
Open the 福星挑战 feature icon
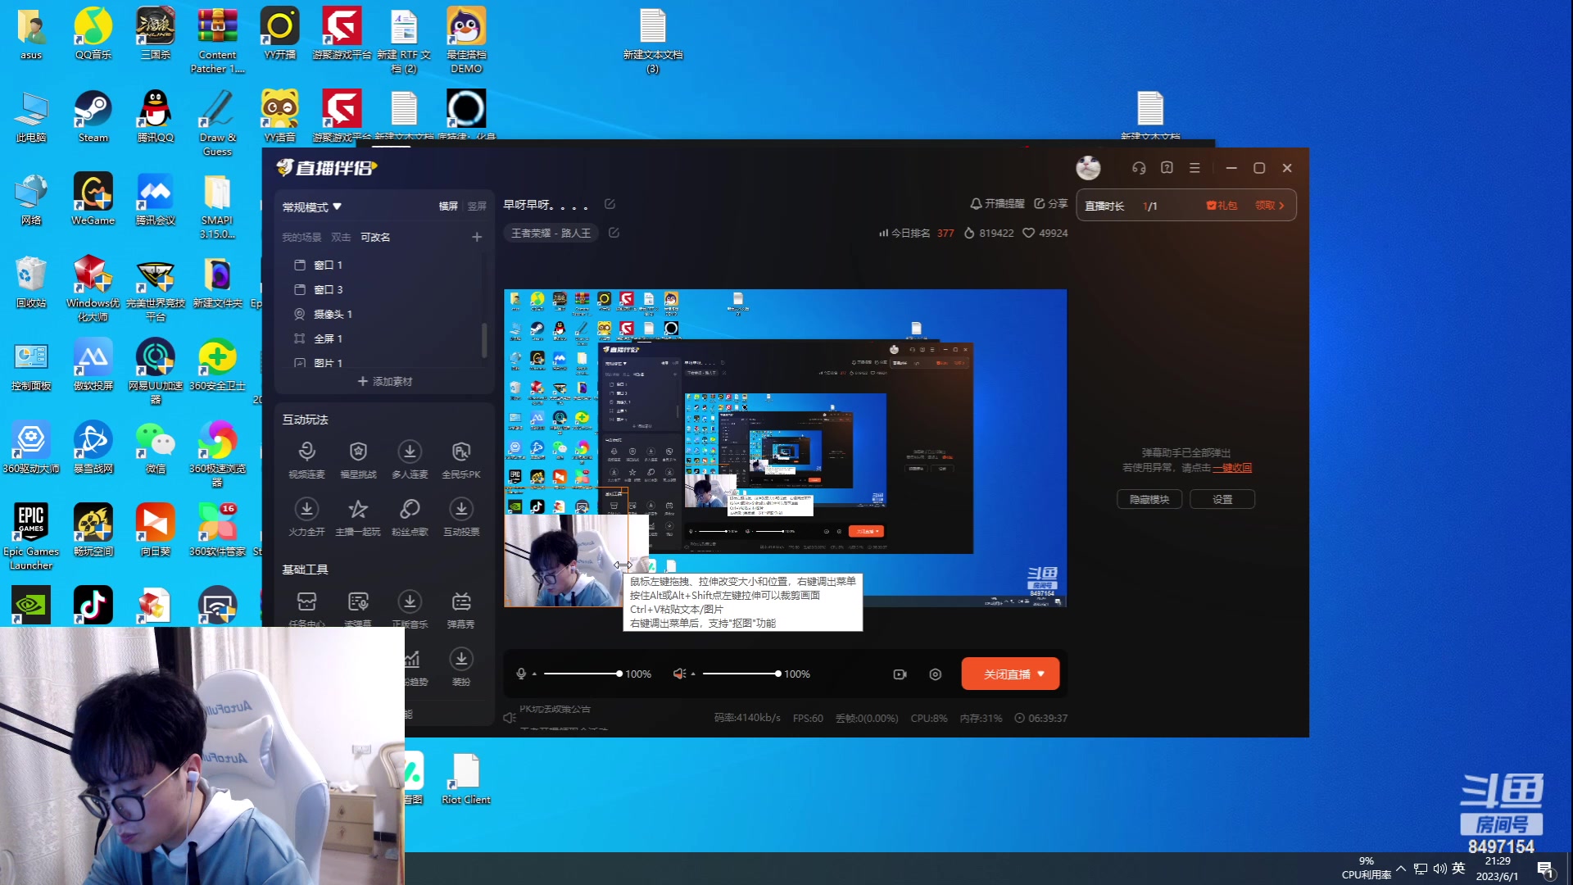click(x=358, y=452)
